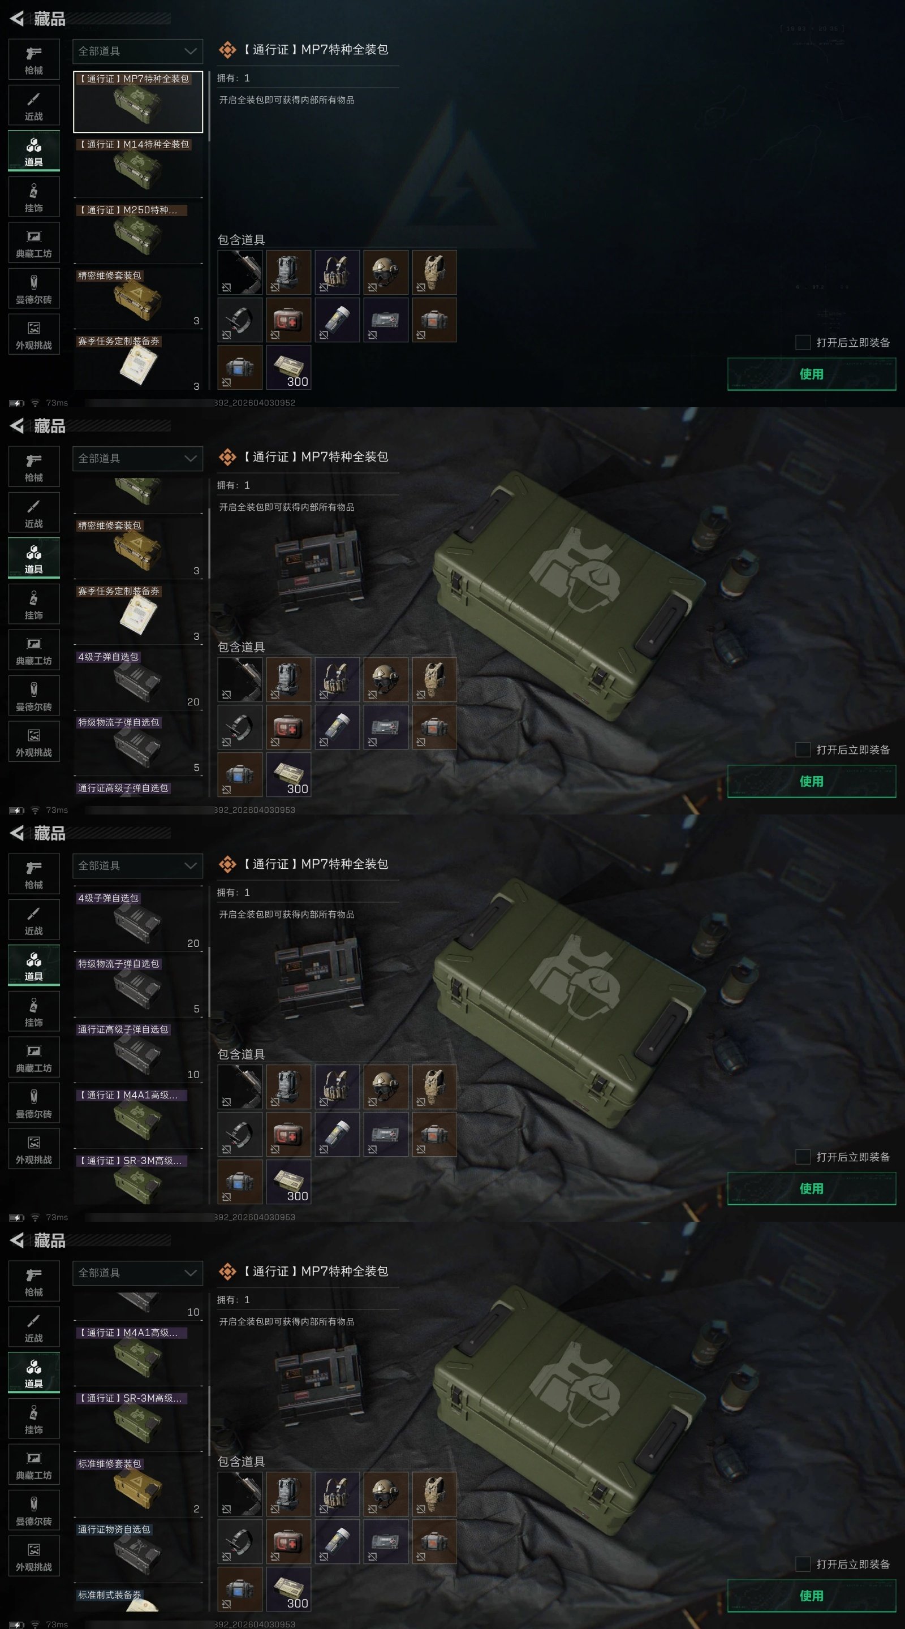Screen dimensions: 905x1629
Task: Enable 打开后立即装备 checkbox in the topmost screenshot
Action: pos(803,342)
